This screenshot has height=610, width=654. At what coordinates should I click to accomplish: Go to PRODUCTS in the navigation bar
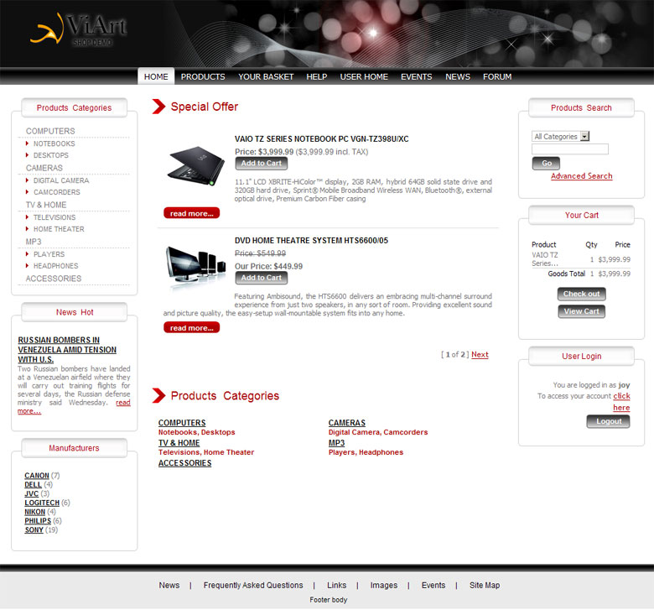pyautogui.click(x=203, y=77)
